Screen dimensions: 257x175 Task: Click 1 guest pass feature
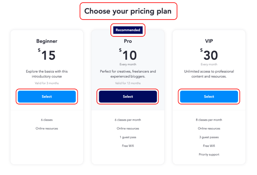[x=128, y=137]
